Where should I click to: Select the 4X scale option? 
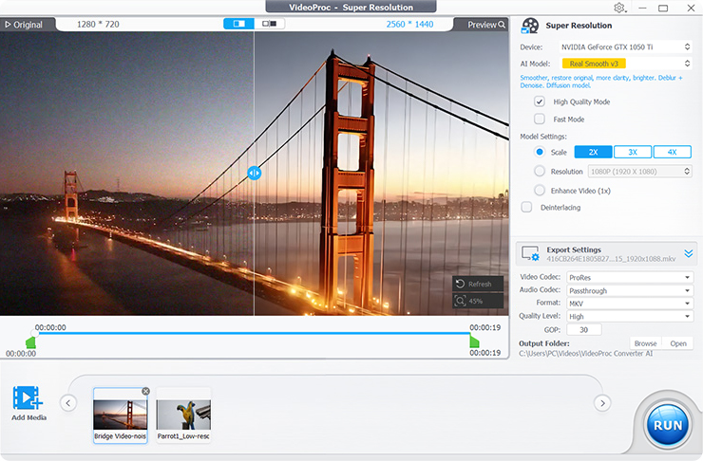click(672, 152)
